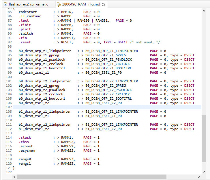
Task: Click 'ramgs0' section on line 119
Action: pyautogui.click(x=25, y=159)
